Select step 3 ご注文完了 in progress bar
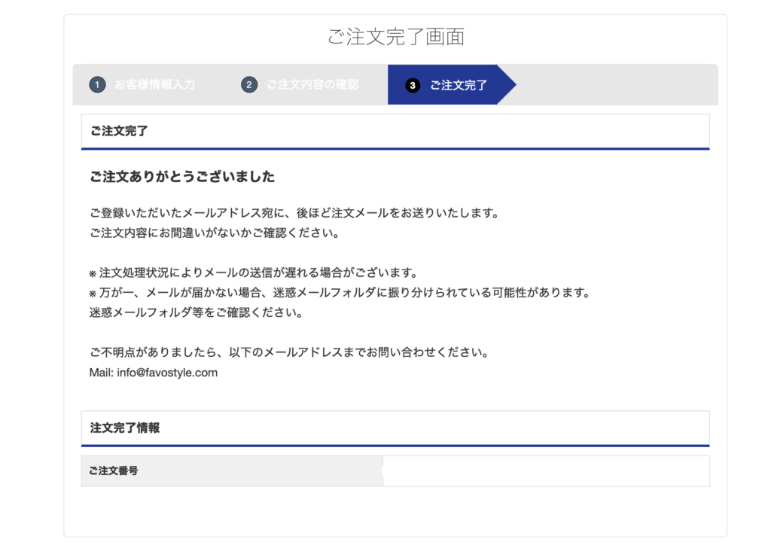Image resolution: width=771 pixels, height=554 pixels. coord(452,84)
